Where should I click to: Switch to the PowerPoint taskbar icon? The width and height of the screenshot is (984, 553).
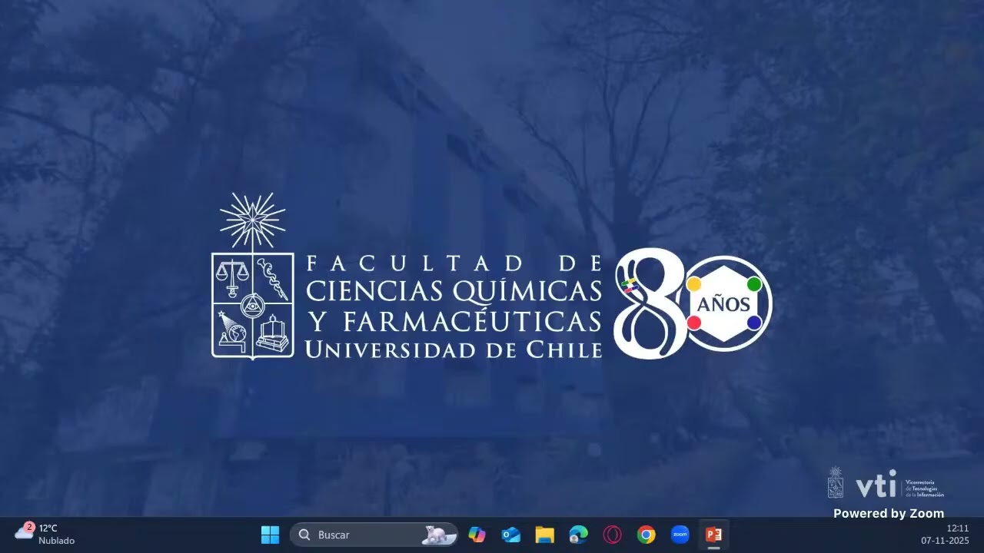click(714, 535)
